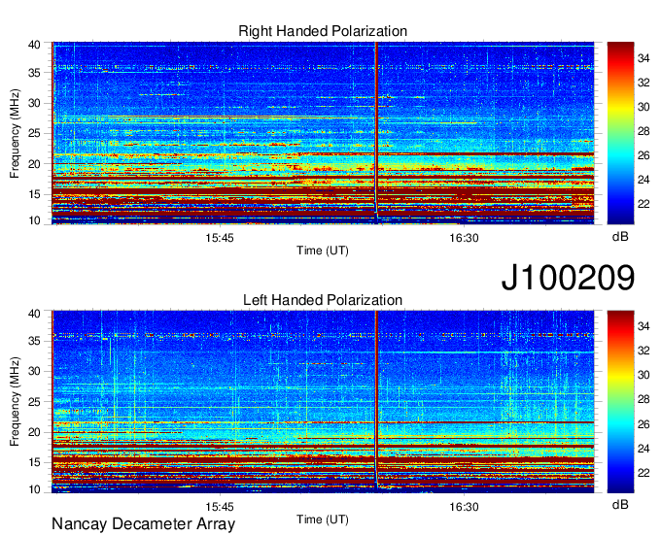This screenshot has width=661, height=536.
Task: Click the 15:45 time tick of Right Handed plot
Action: pyautogui.click(x=220, y=238)
